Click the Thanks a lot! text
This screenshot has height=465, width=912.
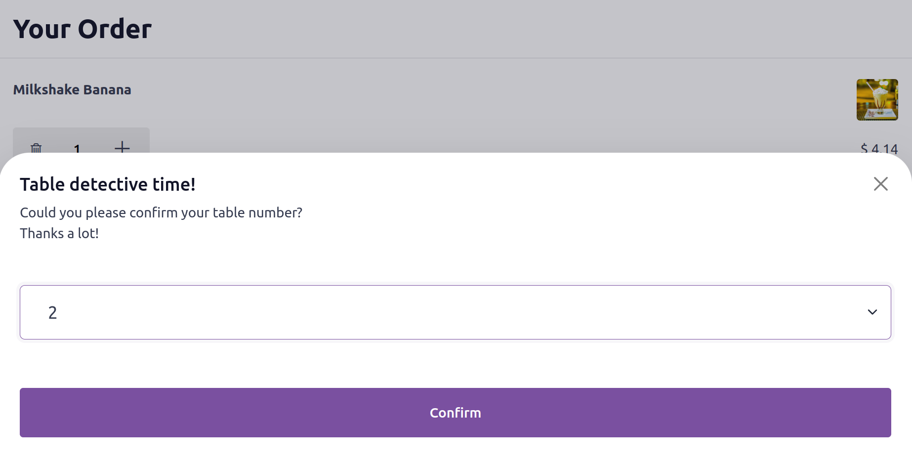[59, 233]
